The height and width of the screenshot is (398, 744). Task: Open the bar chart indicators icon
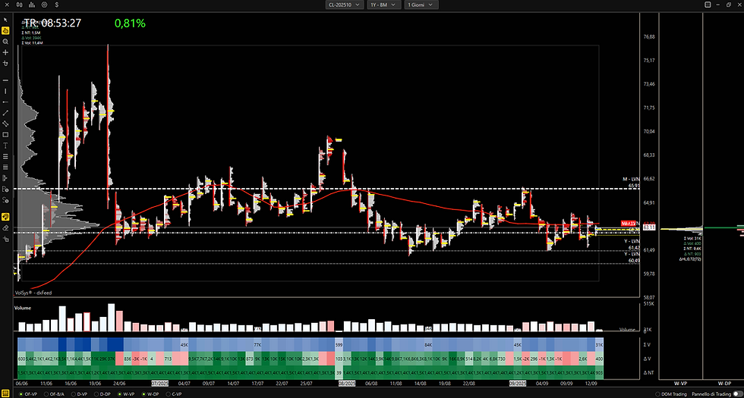pyautogui.click(x=31, y=5)
